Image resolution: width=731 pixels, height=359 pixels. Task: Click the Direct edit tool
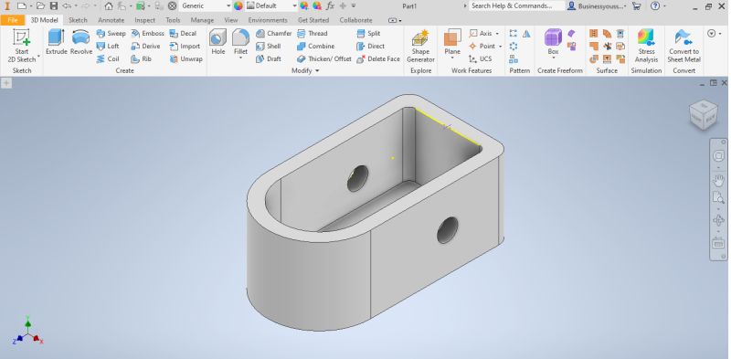[370, 47]
